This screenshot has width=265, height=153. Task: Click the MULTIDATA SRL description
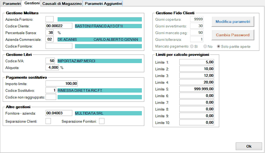click(x=108, y=113)
